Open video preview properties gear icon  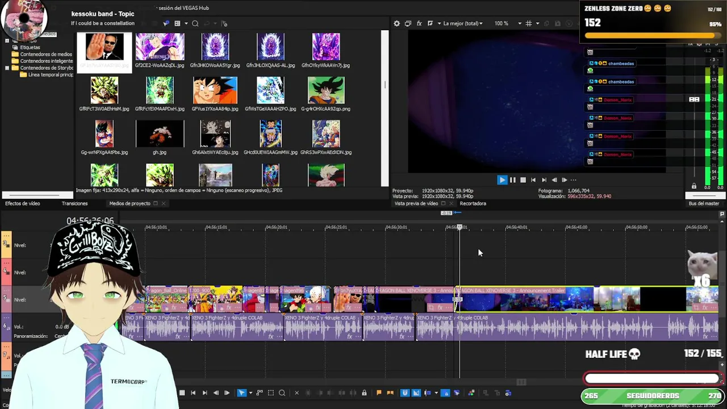tap(396, 23)
